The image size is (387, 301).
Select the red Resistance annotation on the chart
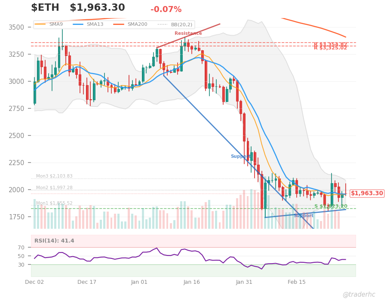pyautogui.click(x=188, y=33)
